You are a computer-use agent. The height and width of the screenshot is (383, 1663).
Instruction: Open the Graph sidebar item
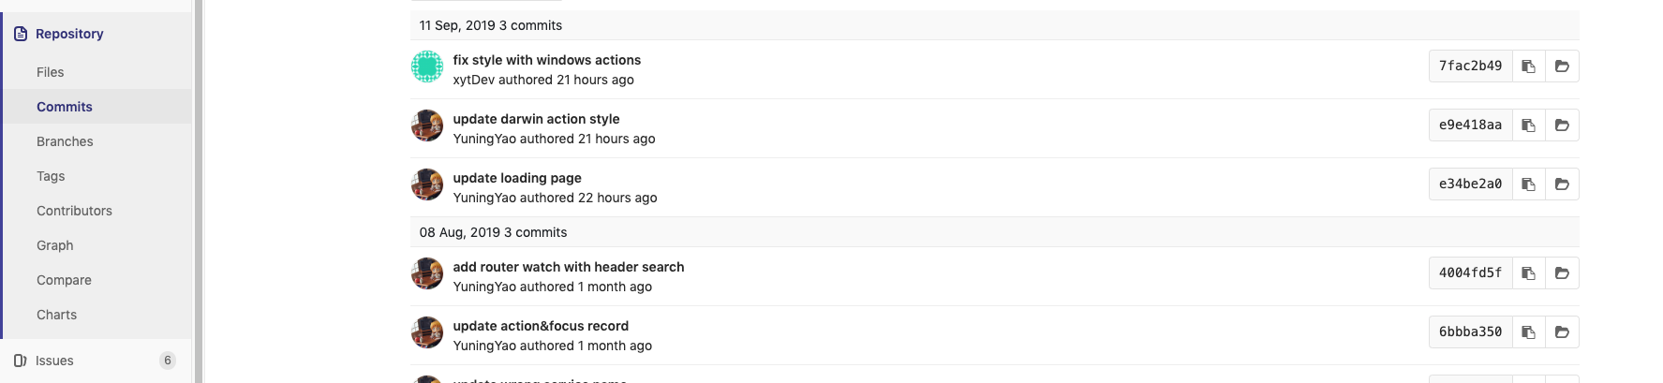click(54, 245)
